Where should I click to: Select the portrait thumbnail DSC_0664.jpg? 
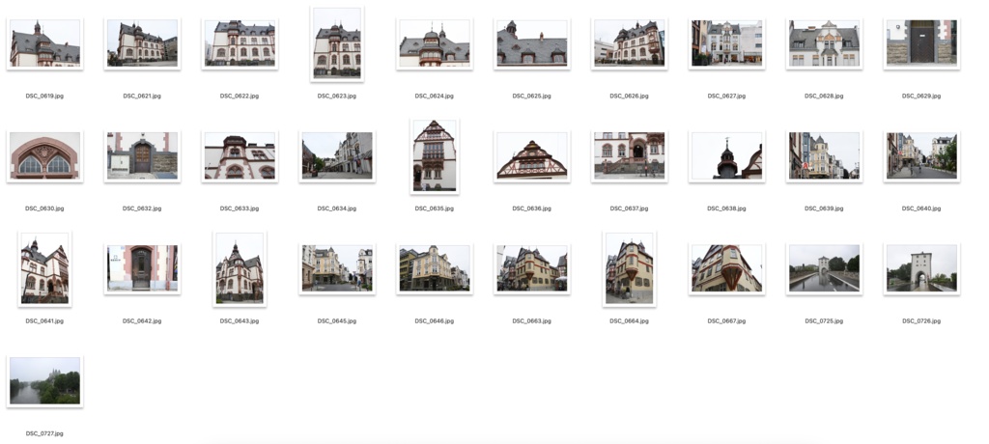coord(629,268)
